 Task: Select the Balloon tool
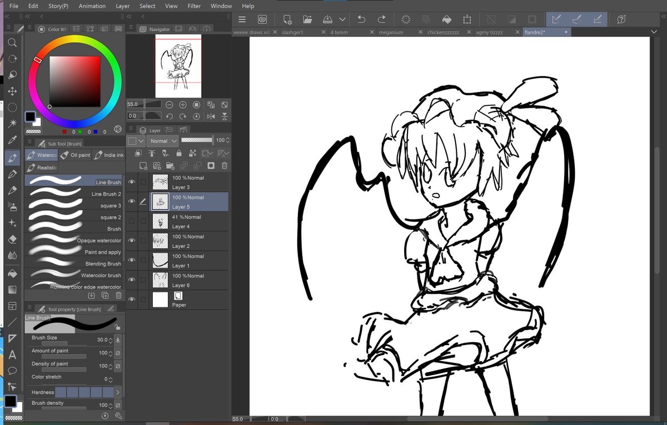[12, 371]
